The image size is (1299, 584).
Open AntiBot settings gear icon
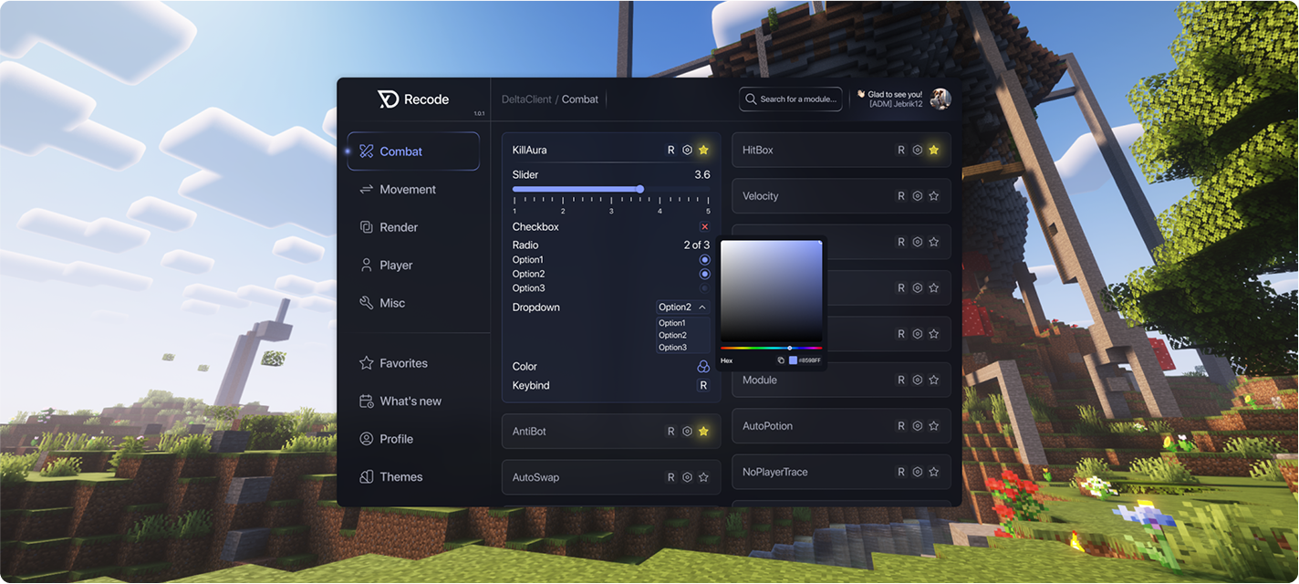[687, 432]
